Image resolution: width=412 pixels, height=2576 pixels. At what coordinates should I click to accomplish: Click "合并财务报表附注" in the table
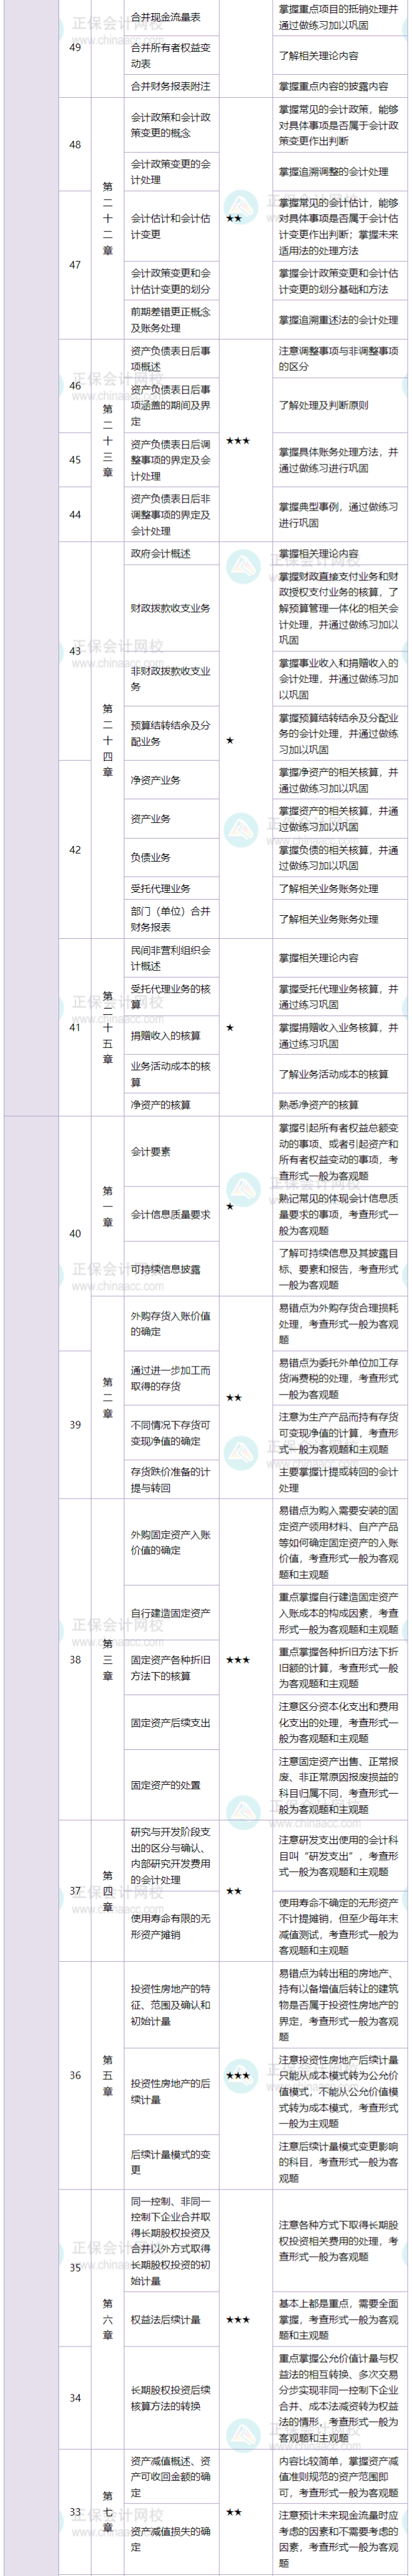172,86
